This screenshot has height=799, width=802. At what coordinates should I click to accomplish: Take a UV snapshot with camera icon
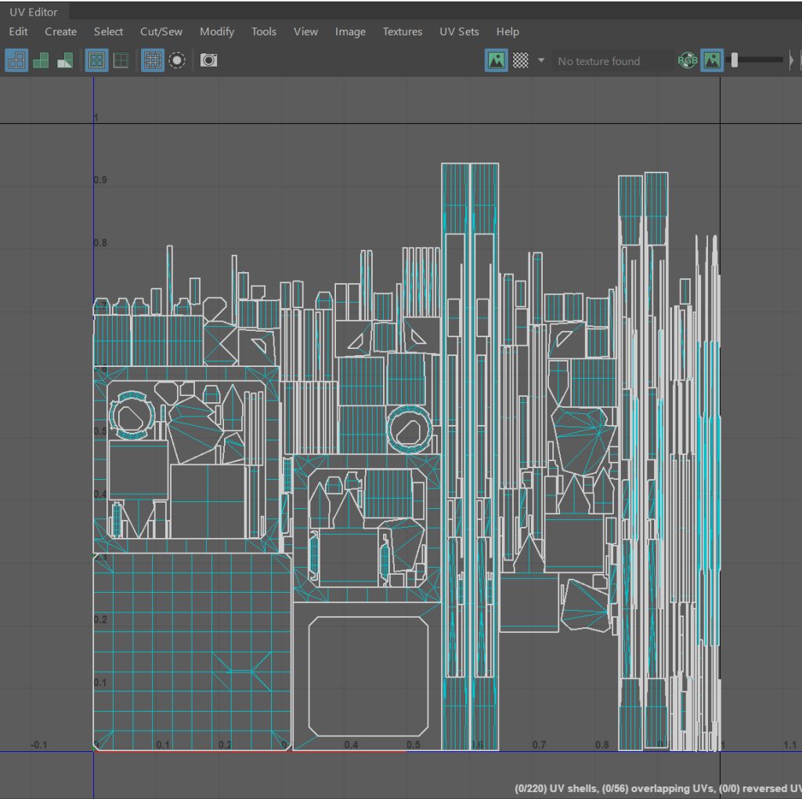[x=208, y=60]
